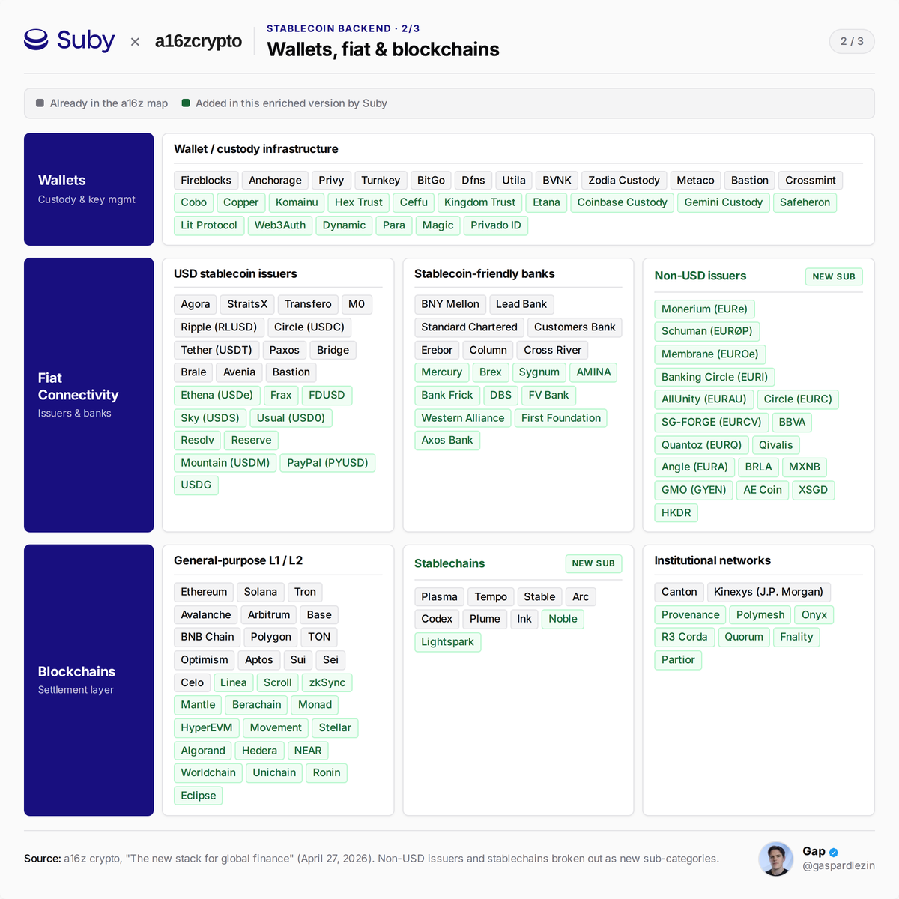Click the BNY Mellon tag
Screen dimensions: 899x899
[x=450, y=304]
